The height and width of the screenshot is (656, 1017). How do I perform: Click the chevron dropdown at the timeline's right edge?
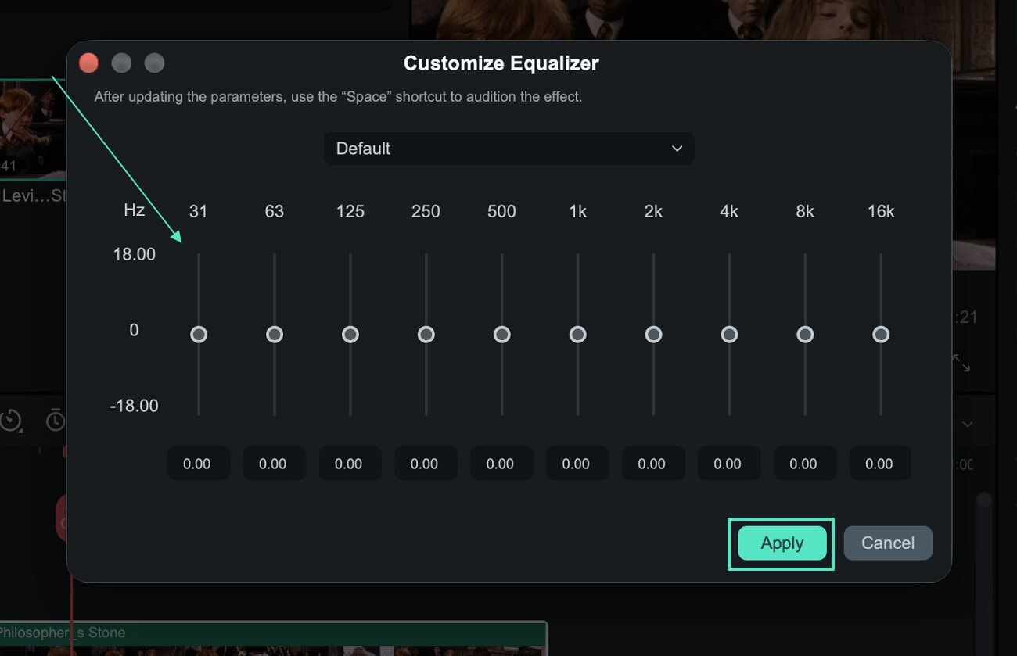tap(968, 425)
